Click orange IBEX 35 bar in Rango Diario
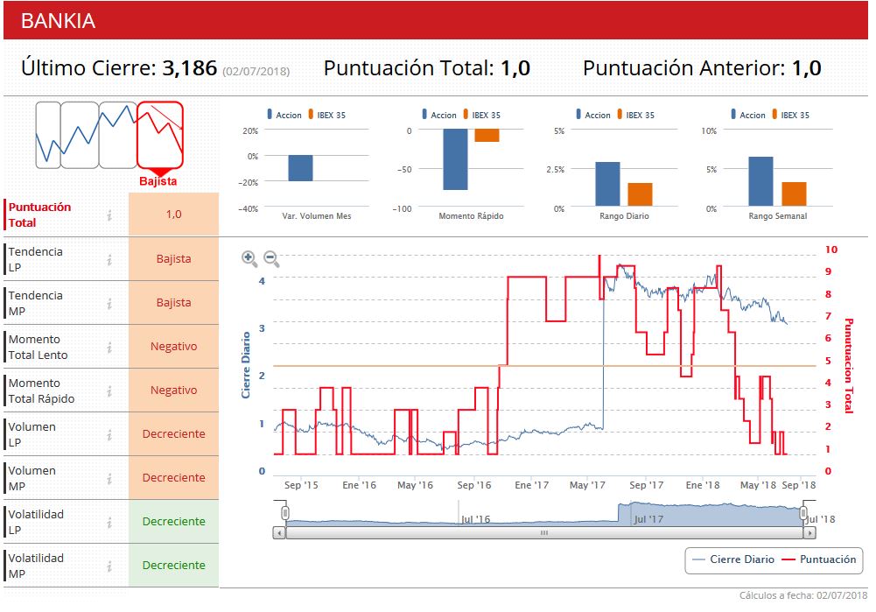This screenshot has width=876, height=612. coord(641,194)
